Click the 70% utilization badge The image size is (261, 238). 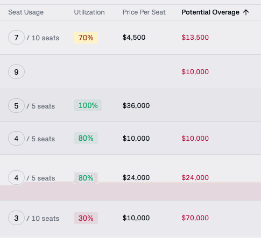(x=86, y=38)
